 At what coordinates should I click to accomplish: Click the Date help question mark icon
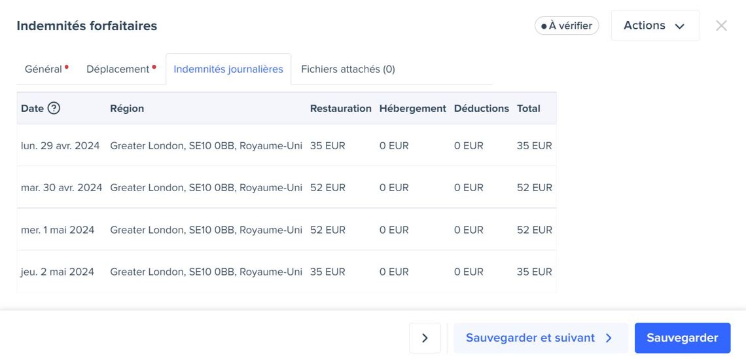(x=54, y=109)
